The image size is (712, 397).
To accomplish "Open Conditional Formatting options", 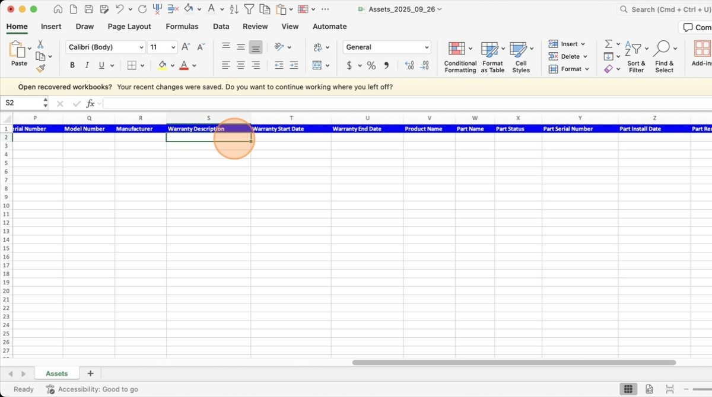I will [x=460, y=57].
